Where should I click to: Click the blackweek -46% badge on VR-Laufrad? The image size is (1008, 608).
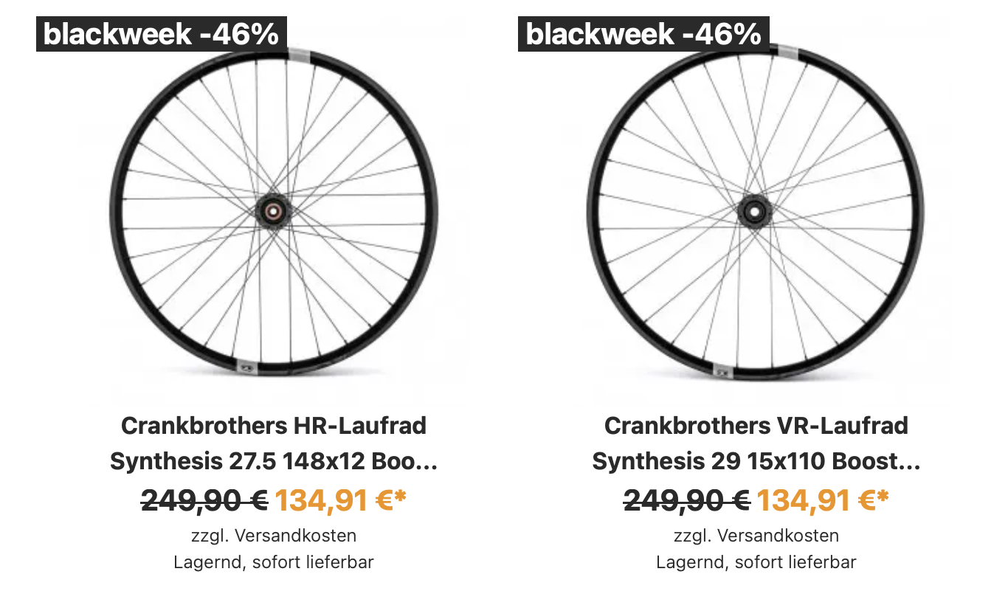click(x=643, y=34)
